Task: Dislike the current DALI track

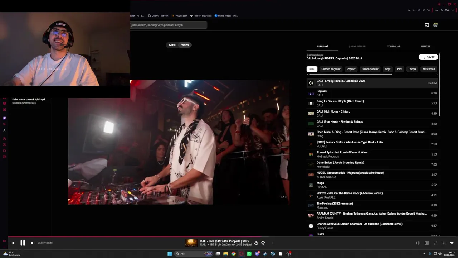Action: (263, 243)
